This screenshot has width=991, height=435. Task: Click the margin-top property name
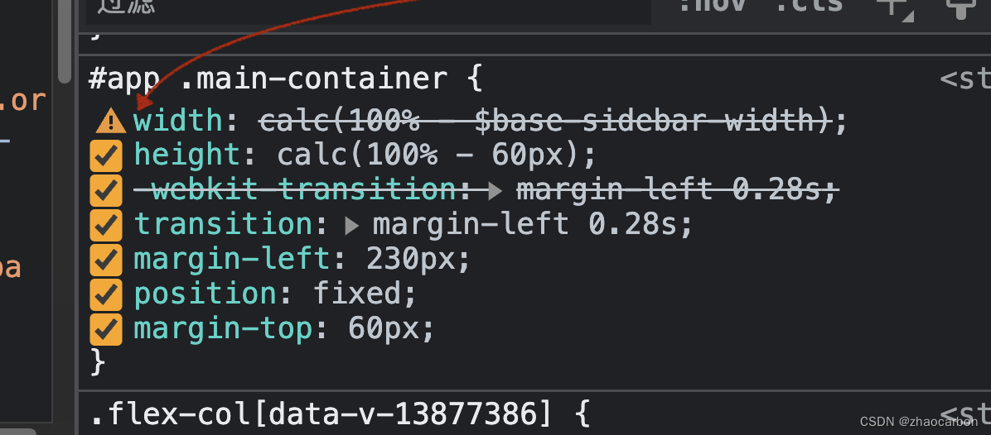(223, 329)
